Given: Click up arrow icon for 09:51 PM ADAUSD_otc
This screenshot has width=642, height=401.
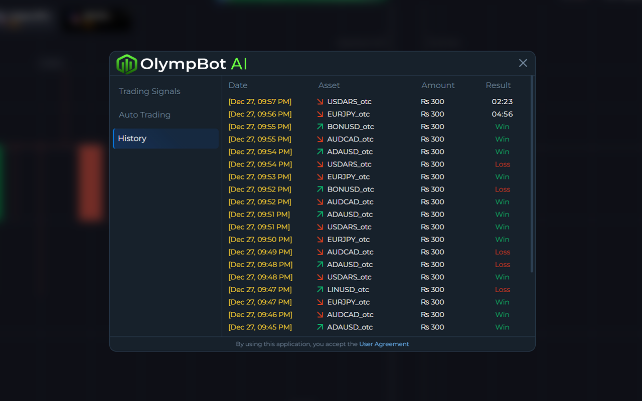Looking at the screenshot, I should (x=320, y=215).
